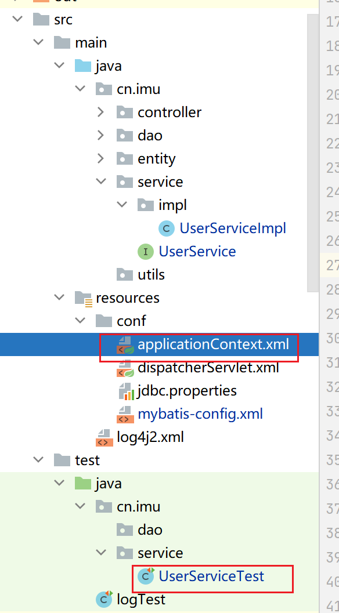
Task: Click the main folder icon
Action: point(62,42)
